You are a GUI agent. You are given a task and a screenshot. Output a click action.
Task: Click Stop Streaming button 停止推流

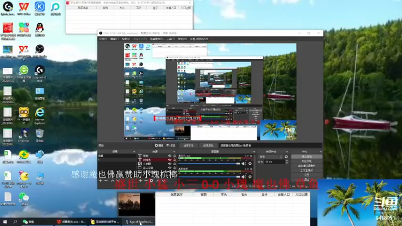tap(307, 157)
